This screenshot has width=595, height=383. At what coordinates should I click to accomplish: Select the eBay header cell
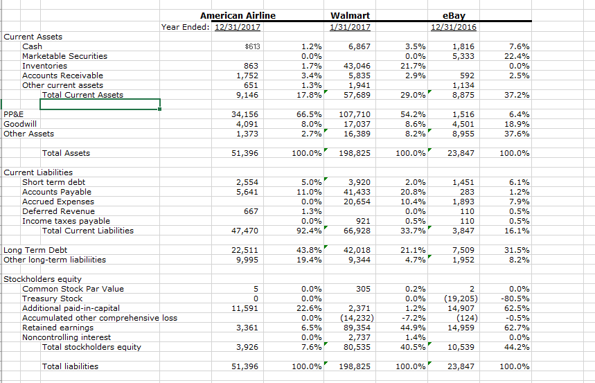[x=454, y=15]
